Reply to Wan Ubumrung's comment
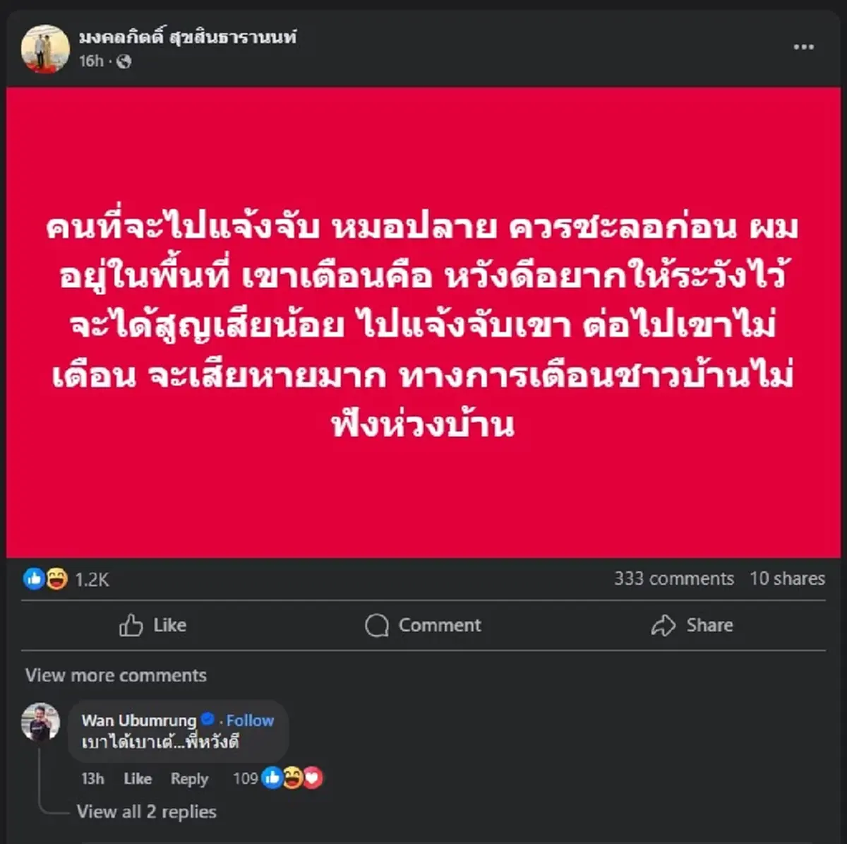The width and height of the screenshot is (847, 844). point(188,778)
